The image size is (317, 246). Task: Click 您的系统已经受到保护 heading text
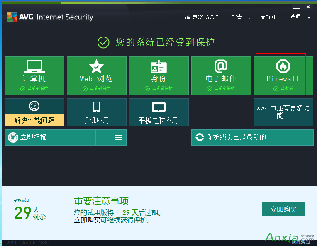click(165, 42)
